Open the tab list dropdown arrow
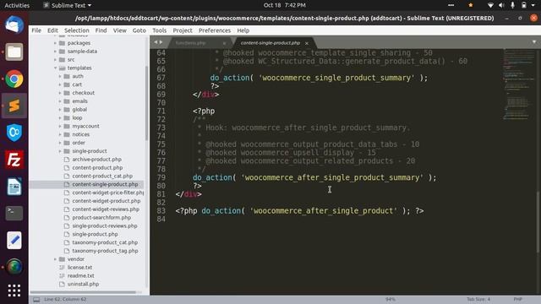The width and height of the screenshot is (541, 304). click(534, 42)
